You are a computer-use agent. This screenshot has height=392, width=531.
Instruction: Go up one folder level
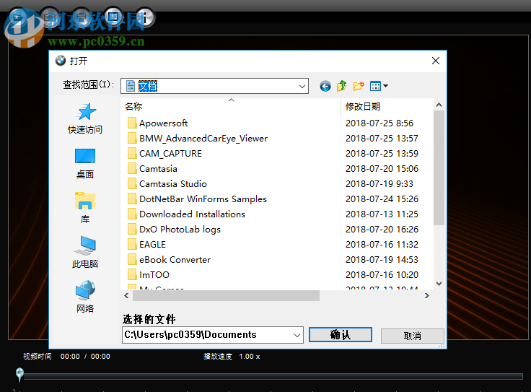coord(342,86)
